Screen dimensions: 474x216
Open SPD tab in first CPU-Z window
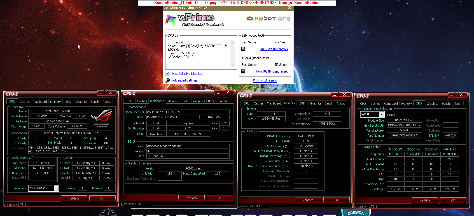coord(68,102)
